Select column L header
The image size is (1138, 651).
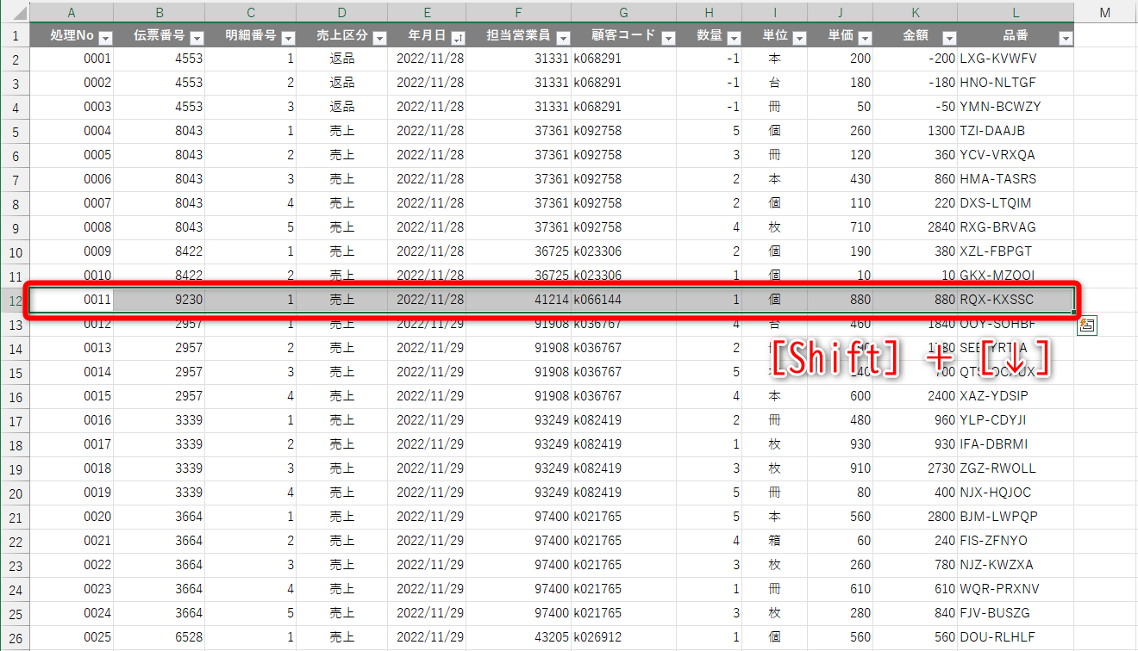(1016, 12)
